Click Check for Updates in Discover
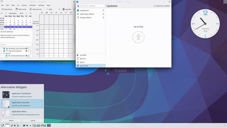Screen dimensions: 227x128 [162, 6]
